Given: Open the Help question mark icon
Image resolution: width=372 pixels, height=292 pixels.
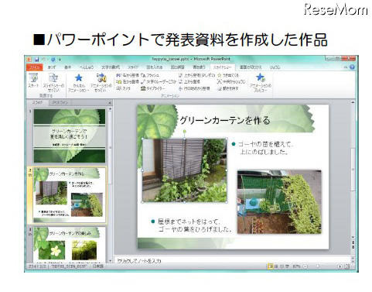Looking at the screenshot, I should [352, 67].
